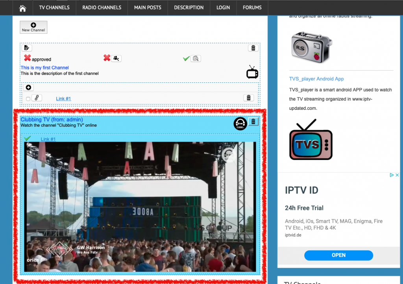Click the chain link icon button
The image size is (403, 284).
pyautogui.click(x=37, y=98)
